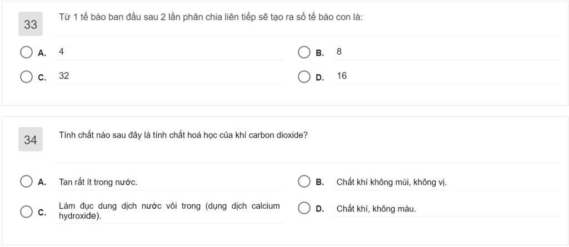Click answer 'Tan rất ít trong nước.'

[98, 182]
